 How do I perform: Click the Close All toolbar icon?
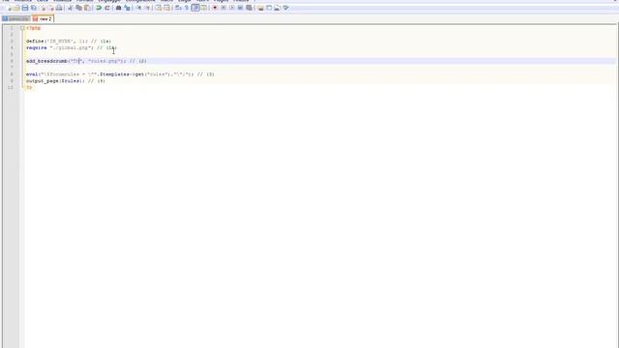pos(51,8)
